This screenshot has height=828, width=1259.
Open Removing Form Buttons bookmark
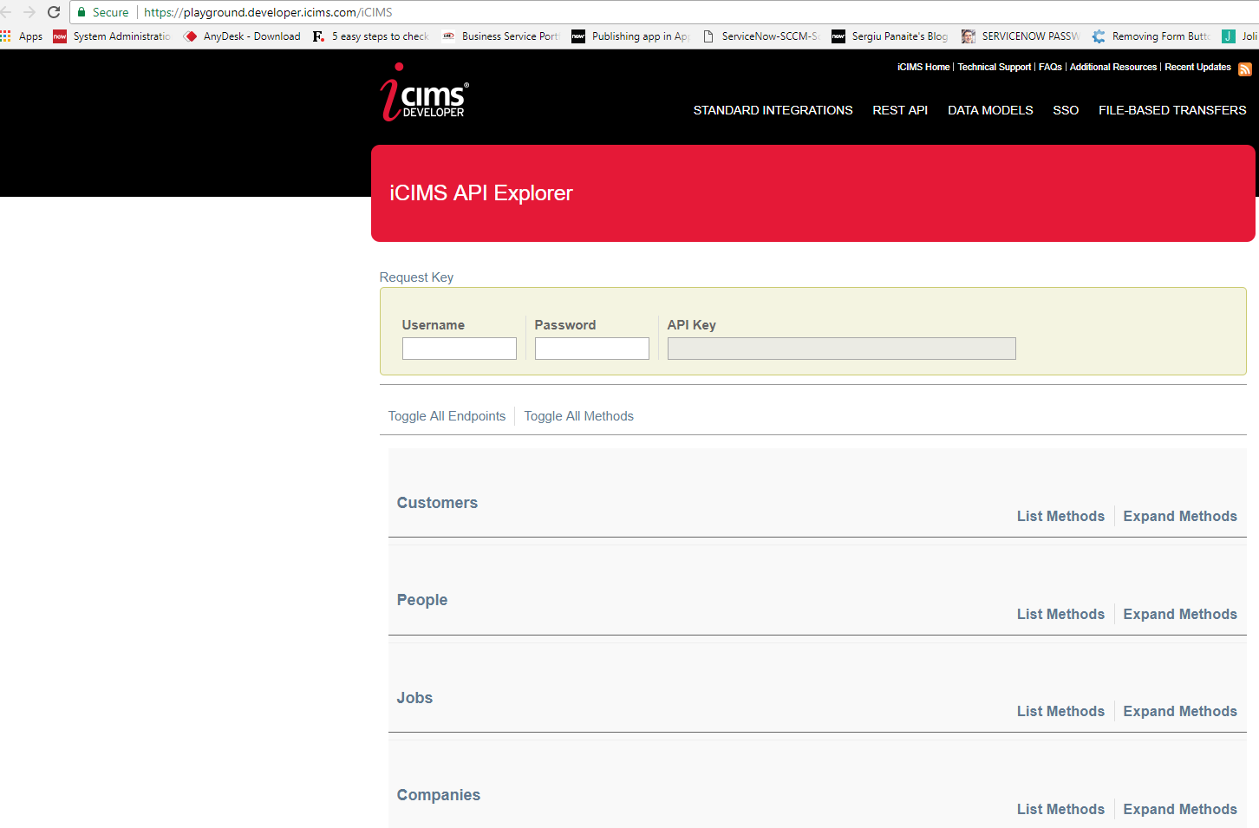coord(1151,36)
